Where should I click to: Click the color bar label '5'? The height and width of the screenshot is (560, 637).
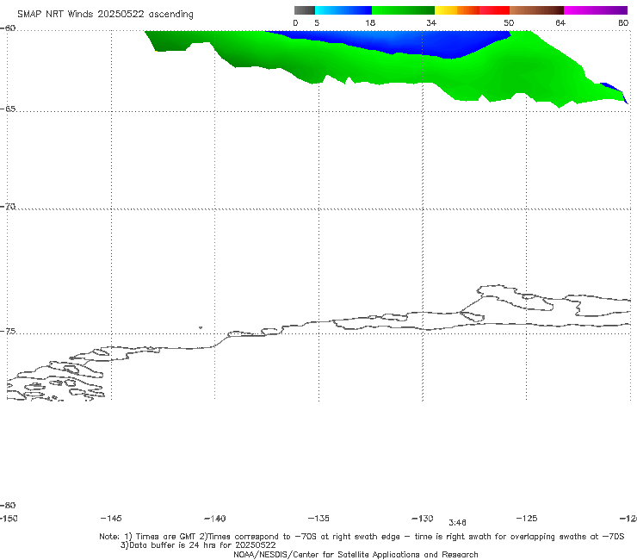tap(317, 22)
